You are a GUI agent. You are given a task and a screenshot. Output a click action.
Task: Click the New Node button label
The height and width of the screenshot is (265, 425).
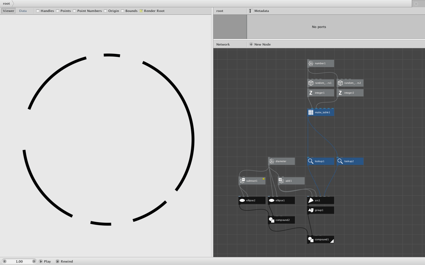[x=262, y=45]
